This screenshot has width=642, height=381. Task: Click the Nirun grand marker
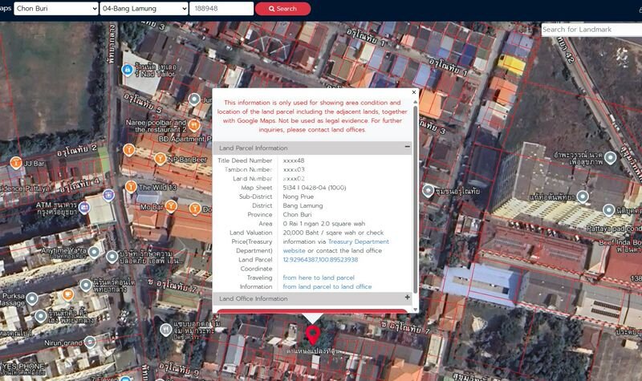point(90,342)
